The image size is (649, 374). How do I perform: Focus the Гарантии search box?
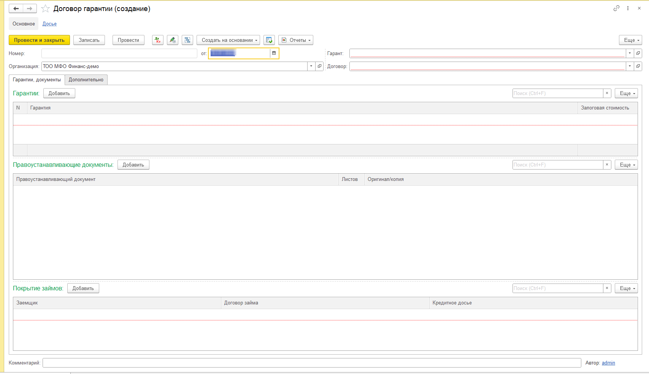coord(558,93)
